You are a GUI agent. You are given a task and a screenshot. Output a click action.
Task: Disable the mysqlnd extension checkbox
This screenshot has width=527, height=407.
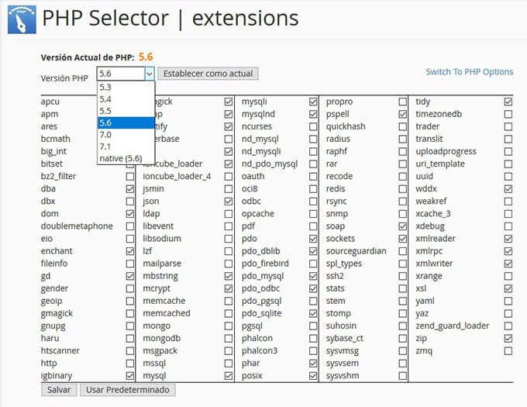[x=313, y=114]
